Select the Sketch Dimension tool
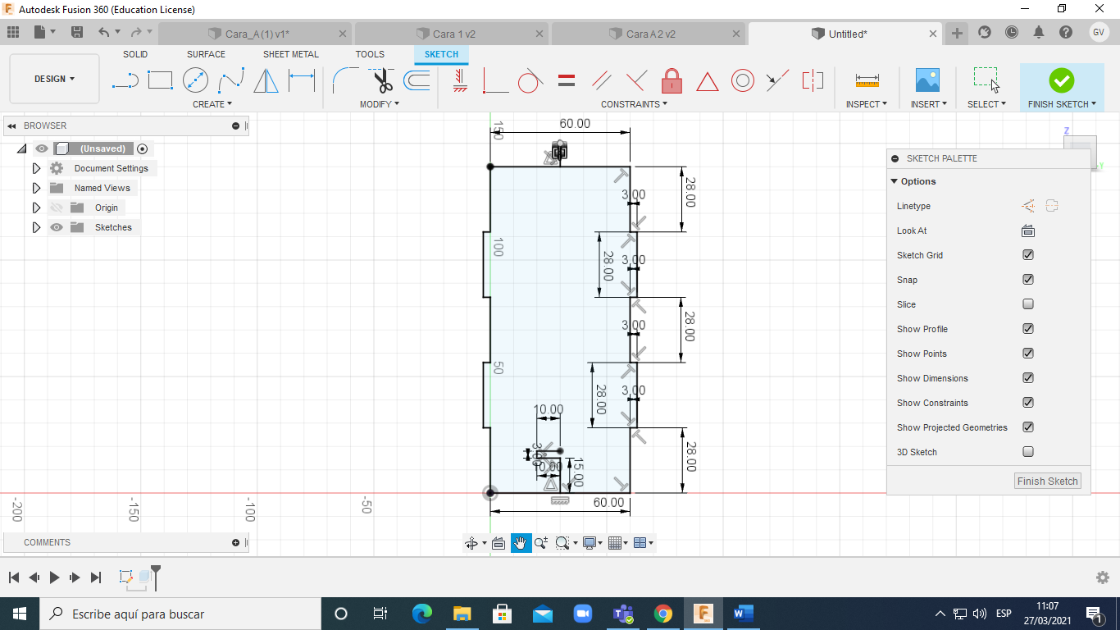The height and width of the screenshot is (630, 1120). click(x=302, y=80)
